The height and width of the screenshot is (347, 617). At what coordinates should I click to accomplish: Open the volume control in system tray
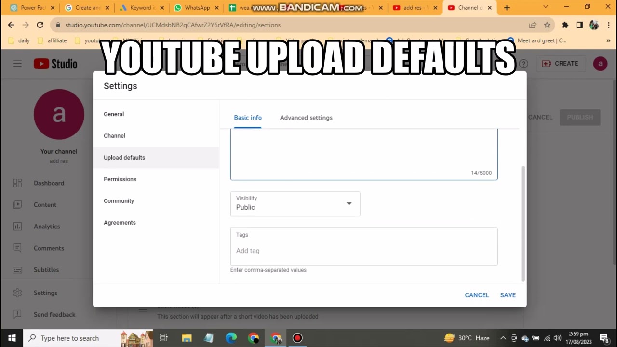(557, 338)
